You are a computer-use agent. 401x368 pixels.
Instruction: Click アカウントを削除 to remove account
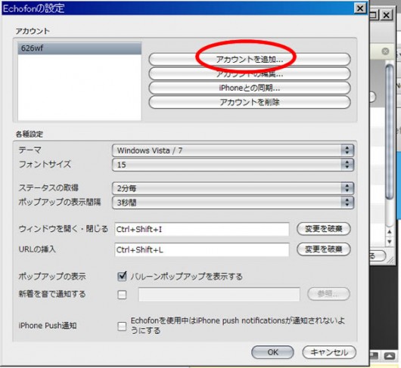[x=250, y=103]
